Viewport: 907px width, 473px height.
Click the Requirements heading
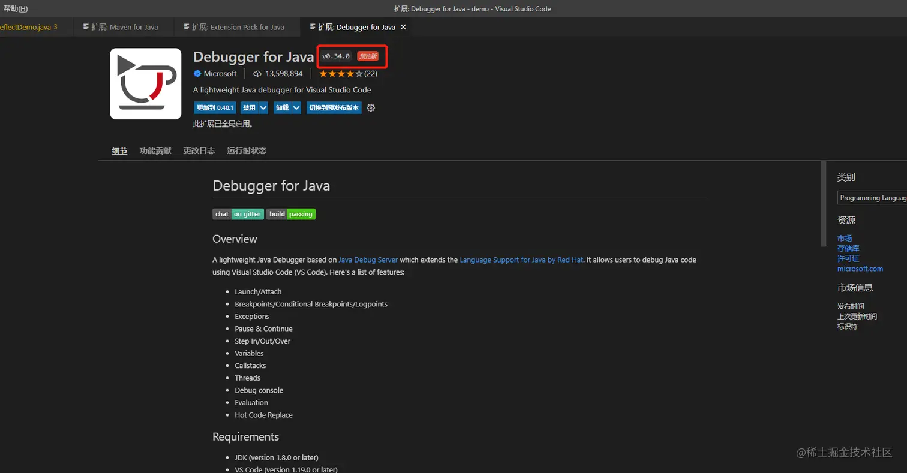tap(245, 436)
